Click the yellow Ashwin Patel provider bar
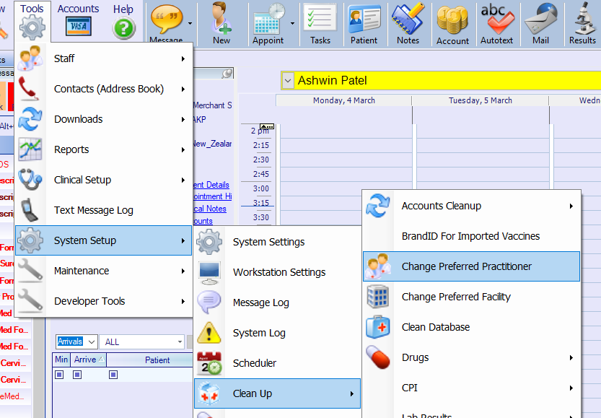The image size is (601, 418). [441, 81]
